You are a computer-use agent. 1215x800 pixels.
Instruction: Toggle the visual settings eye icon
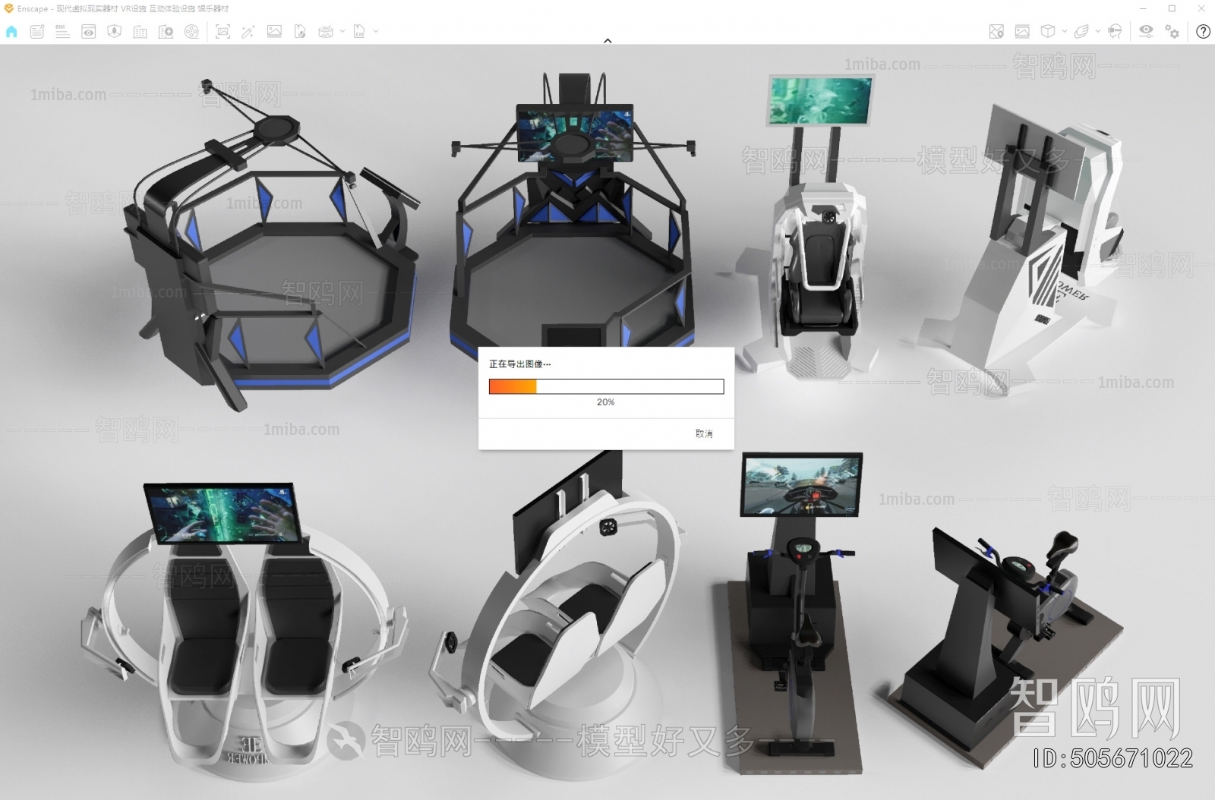pyautogui.click(x=1146, y=31)
